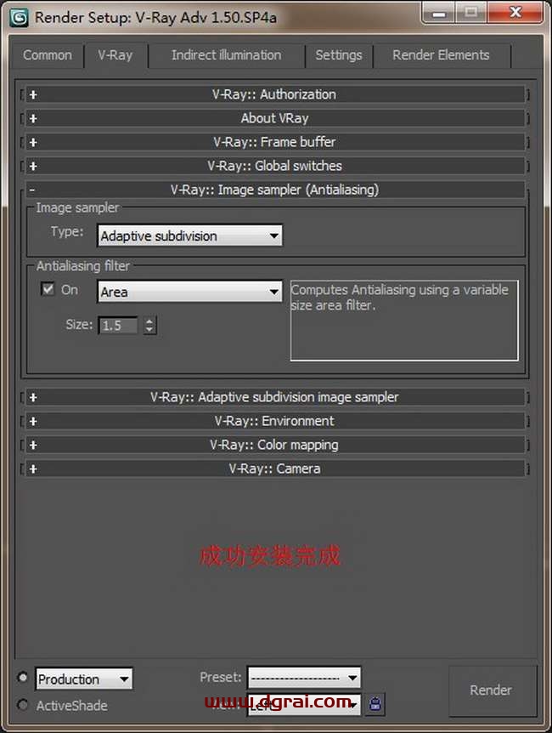Open the View dropdown beside lock icon
Image resolution: width=552 pixels, height=733 pixels.
pos(304,704)
